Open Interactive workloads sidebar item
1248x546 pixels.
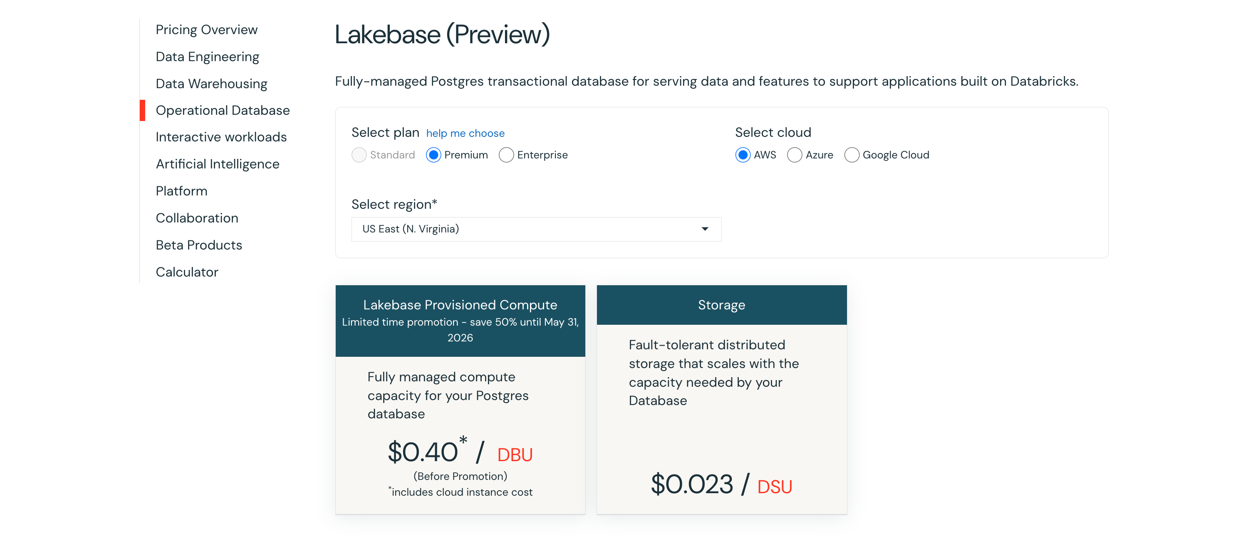click(x=221, y=137)
